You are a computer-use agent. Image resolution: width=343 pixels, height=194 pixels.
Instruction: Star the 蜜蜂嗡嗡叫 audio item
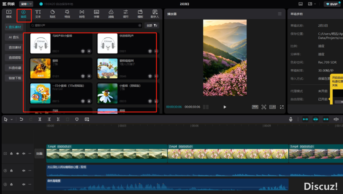(150, 76)
